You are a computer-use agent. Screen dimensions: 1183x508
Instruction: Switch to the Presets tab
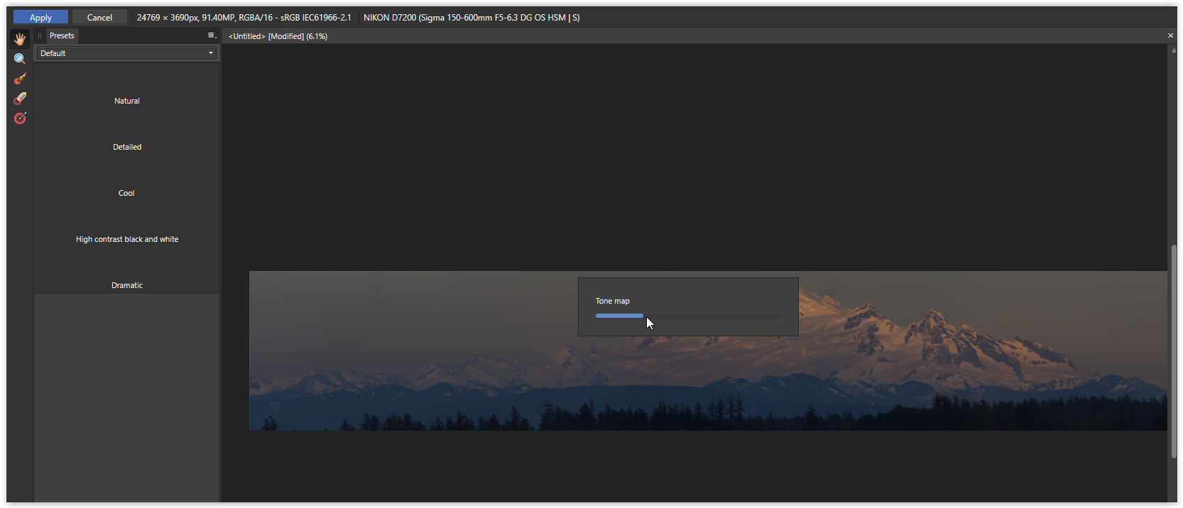(x=62, y=35)
